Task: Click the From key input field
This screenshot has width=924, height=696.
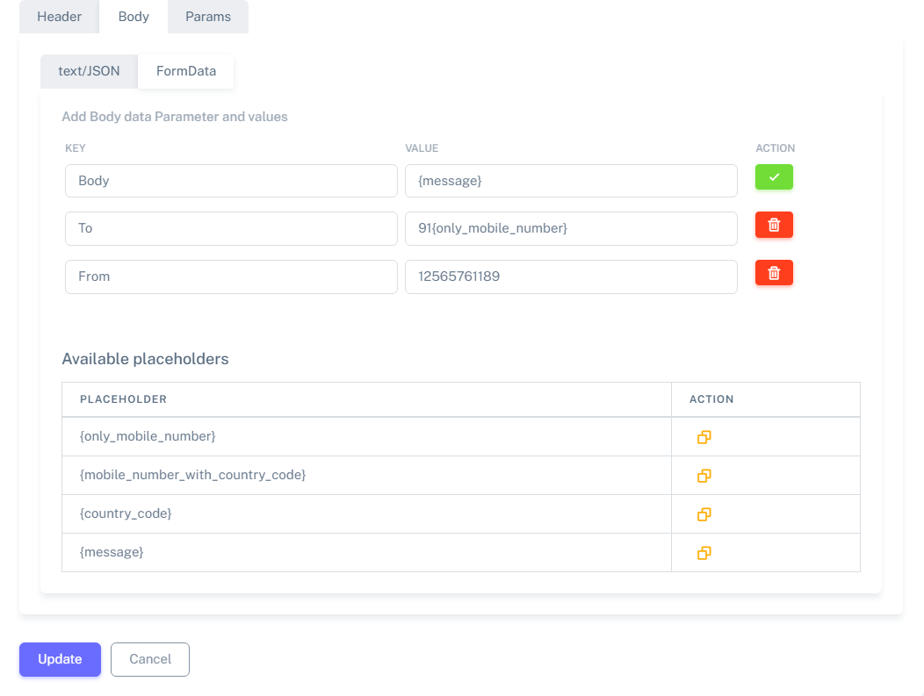Action: tap(231, 276)
